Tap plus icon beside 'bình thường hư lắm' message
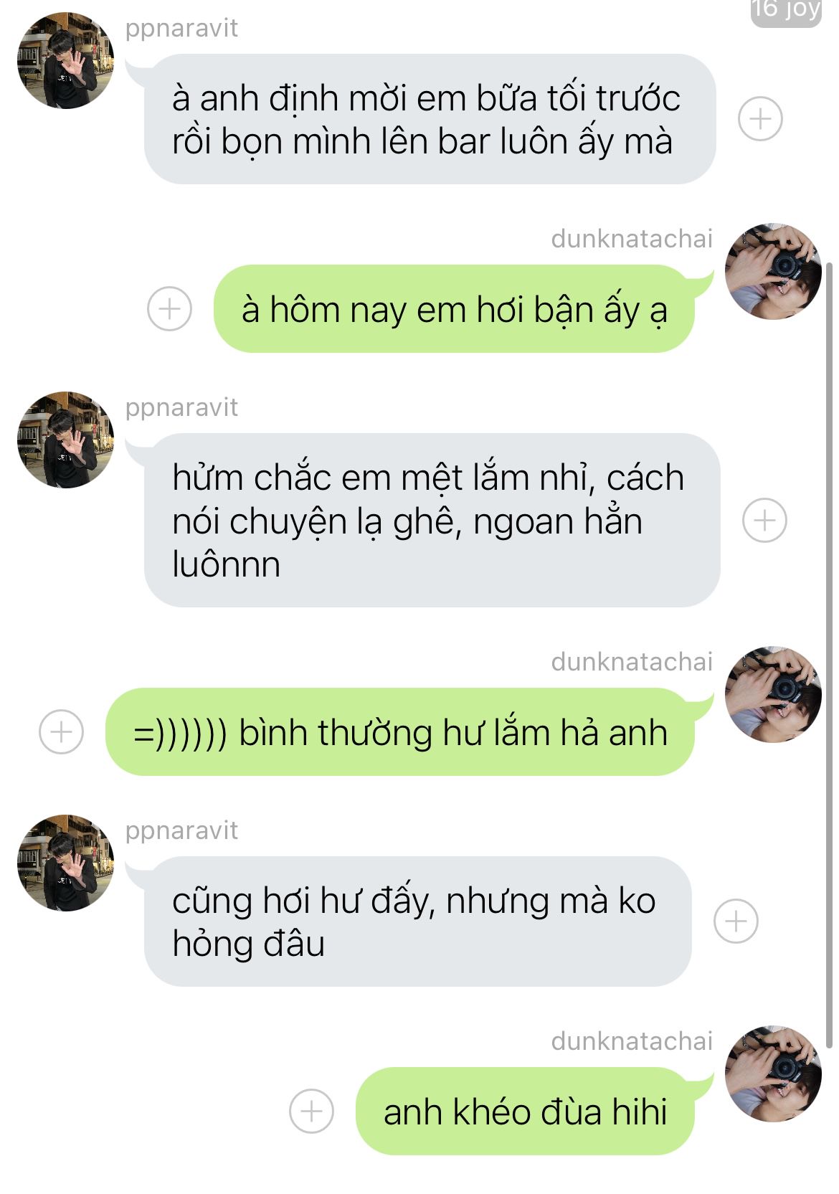The height and width of the screenshot is (1194, 839). point(61,731)
